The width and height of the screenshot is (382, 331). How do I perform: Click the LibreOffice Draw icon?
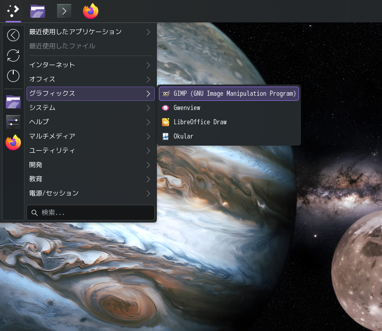166,122
